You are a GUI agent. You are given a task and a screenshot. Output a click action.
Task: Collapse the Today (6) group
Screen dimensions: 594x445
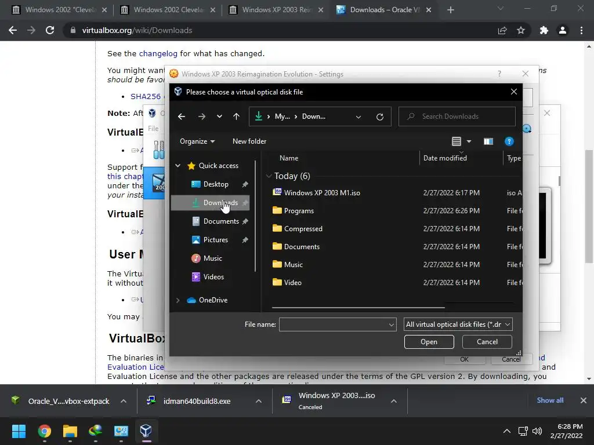click(x=269, y=176)
